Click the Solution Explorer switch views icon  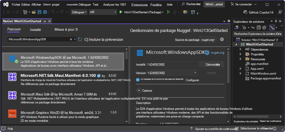(x=236, y=28)
